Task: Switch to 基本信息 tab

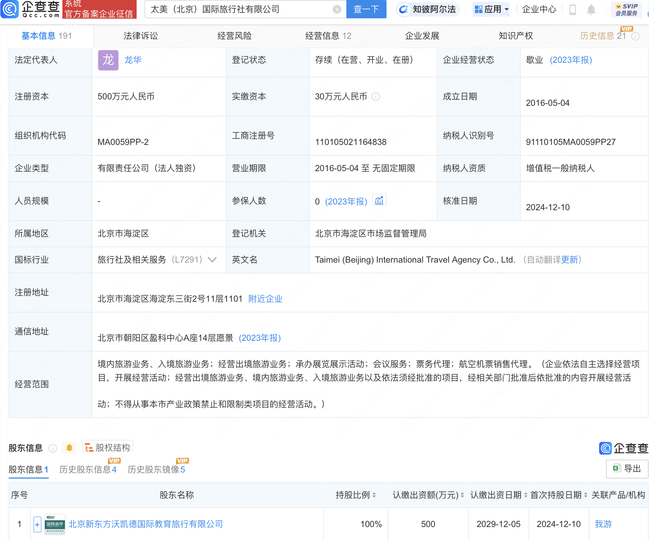Action: click(x=47, y=36)
